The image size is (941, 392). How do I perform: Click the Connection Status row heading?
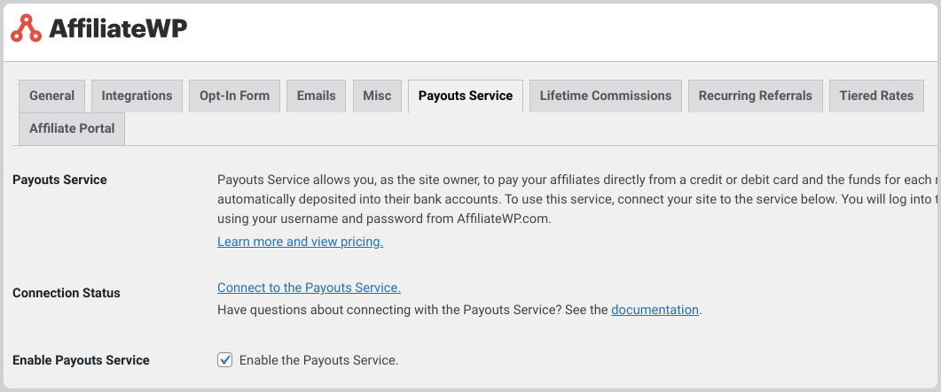(x=67, y=293)
